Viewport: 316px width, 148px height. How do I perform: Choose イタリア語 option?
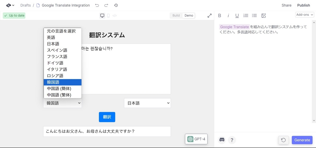[x=63, y=69]
